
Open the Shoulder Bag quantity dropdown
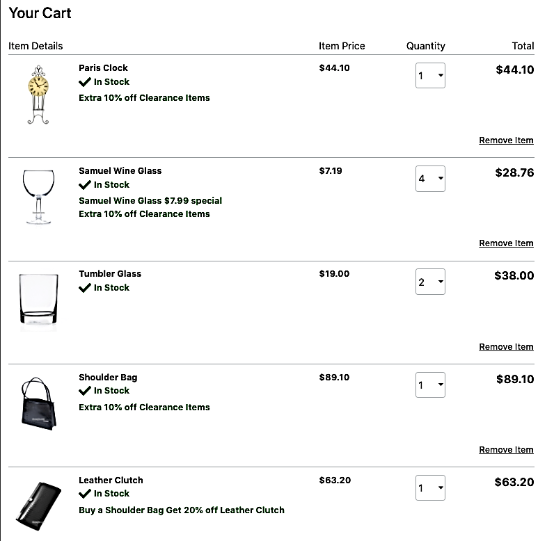pyautogui.click(x=430, y=385)
